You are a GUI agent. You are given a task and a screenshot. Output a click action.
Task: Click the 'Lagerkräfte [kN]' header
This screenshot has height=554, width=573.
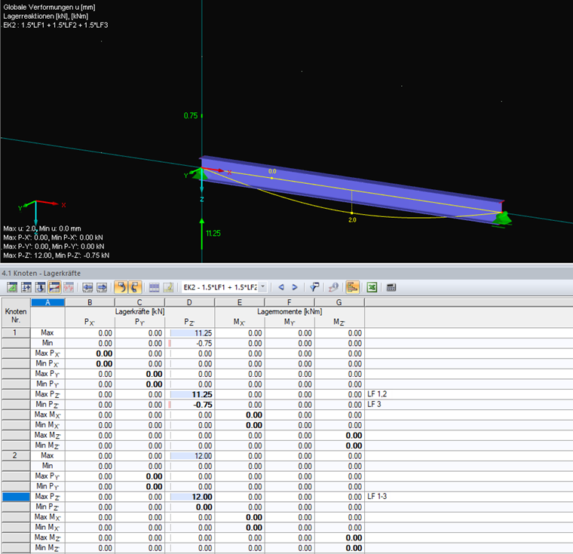click(x=139, y=311)
